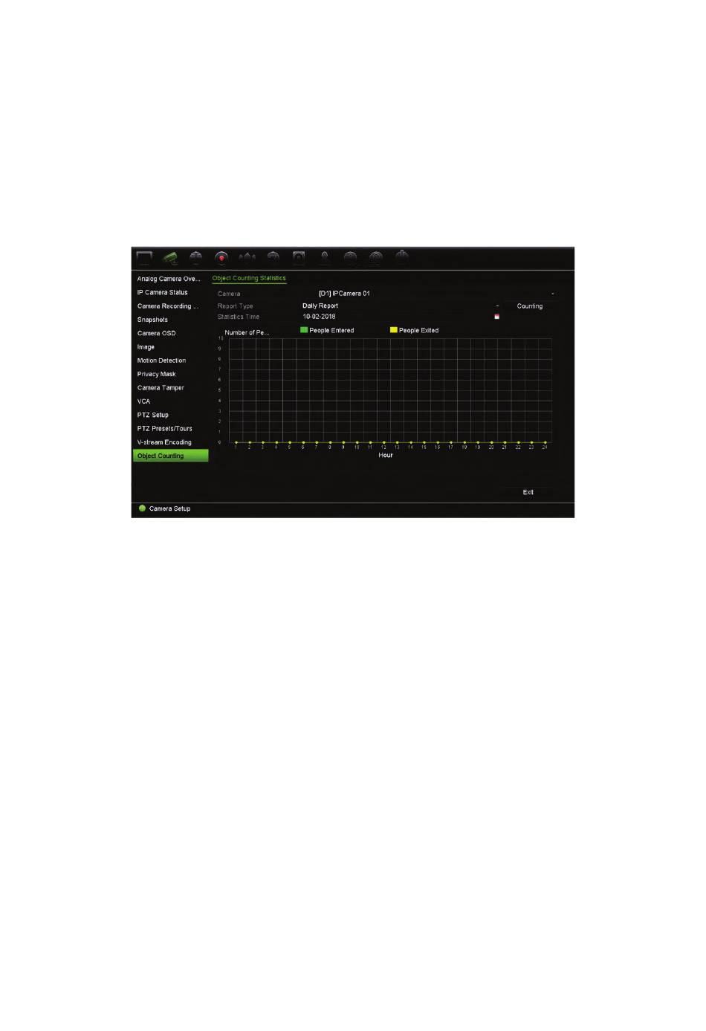Expand the Camera dropdown showing IPCamera 01
The image size is (706, 1031).
(x=436, y=294)
